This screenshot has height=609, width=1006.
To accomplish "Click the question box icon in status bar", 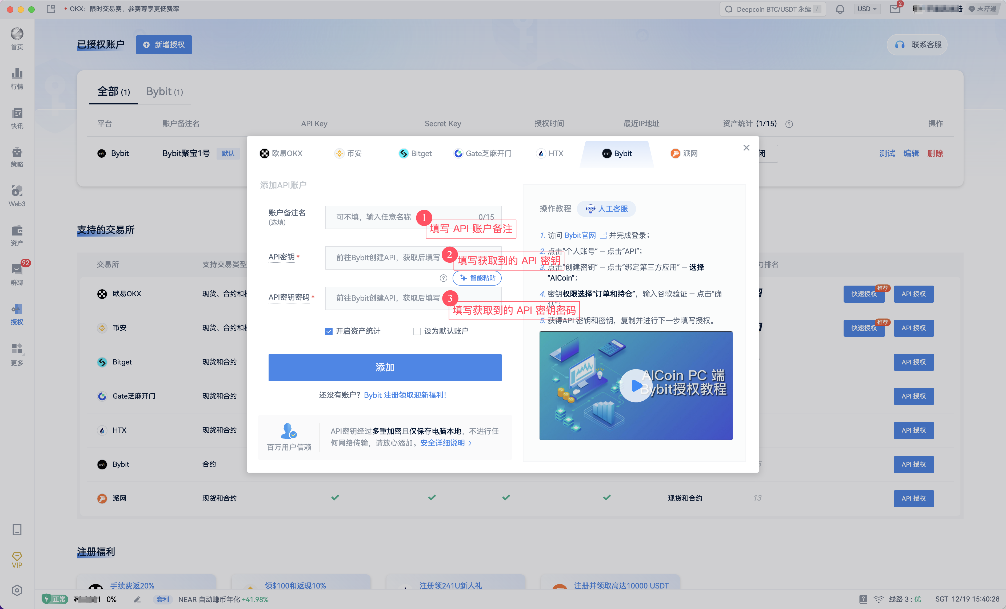I will pos(863,599).
